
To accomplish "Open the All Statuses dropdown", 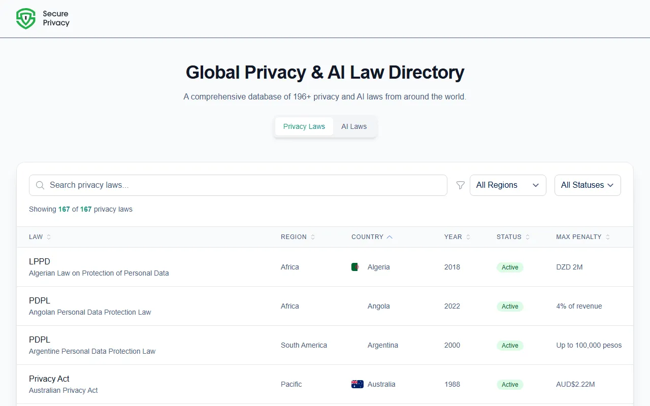I will pos(588,185).
